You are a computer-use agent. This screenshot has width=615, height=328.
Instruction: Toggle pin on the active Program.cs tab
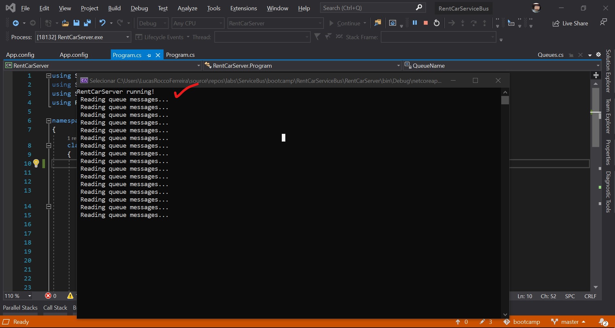click(149, 56)
